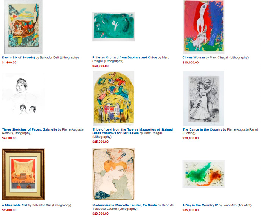Select the Mademoiselle Marcelle Lender portrait image
261x217 pixels.
[x=114, y=174]
